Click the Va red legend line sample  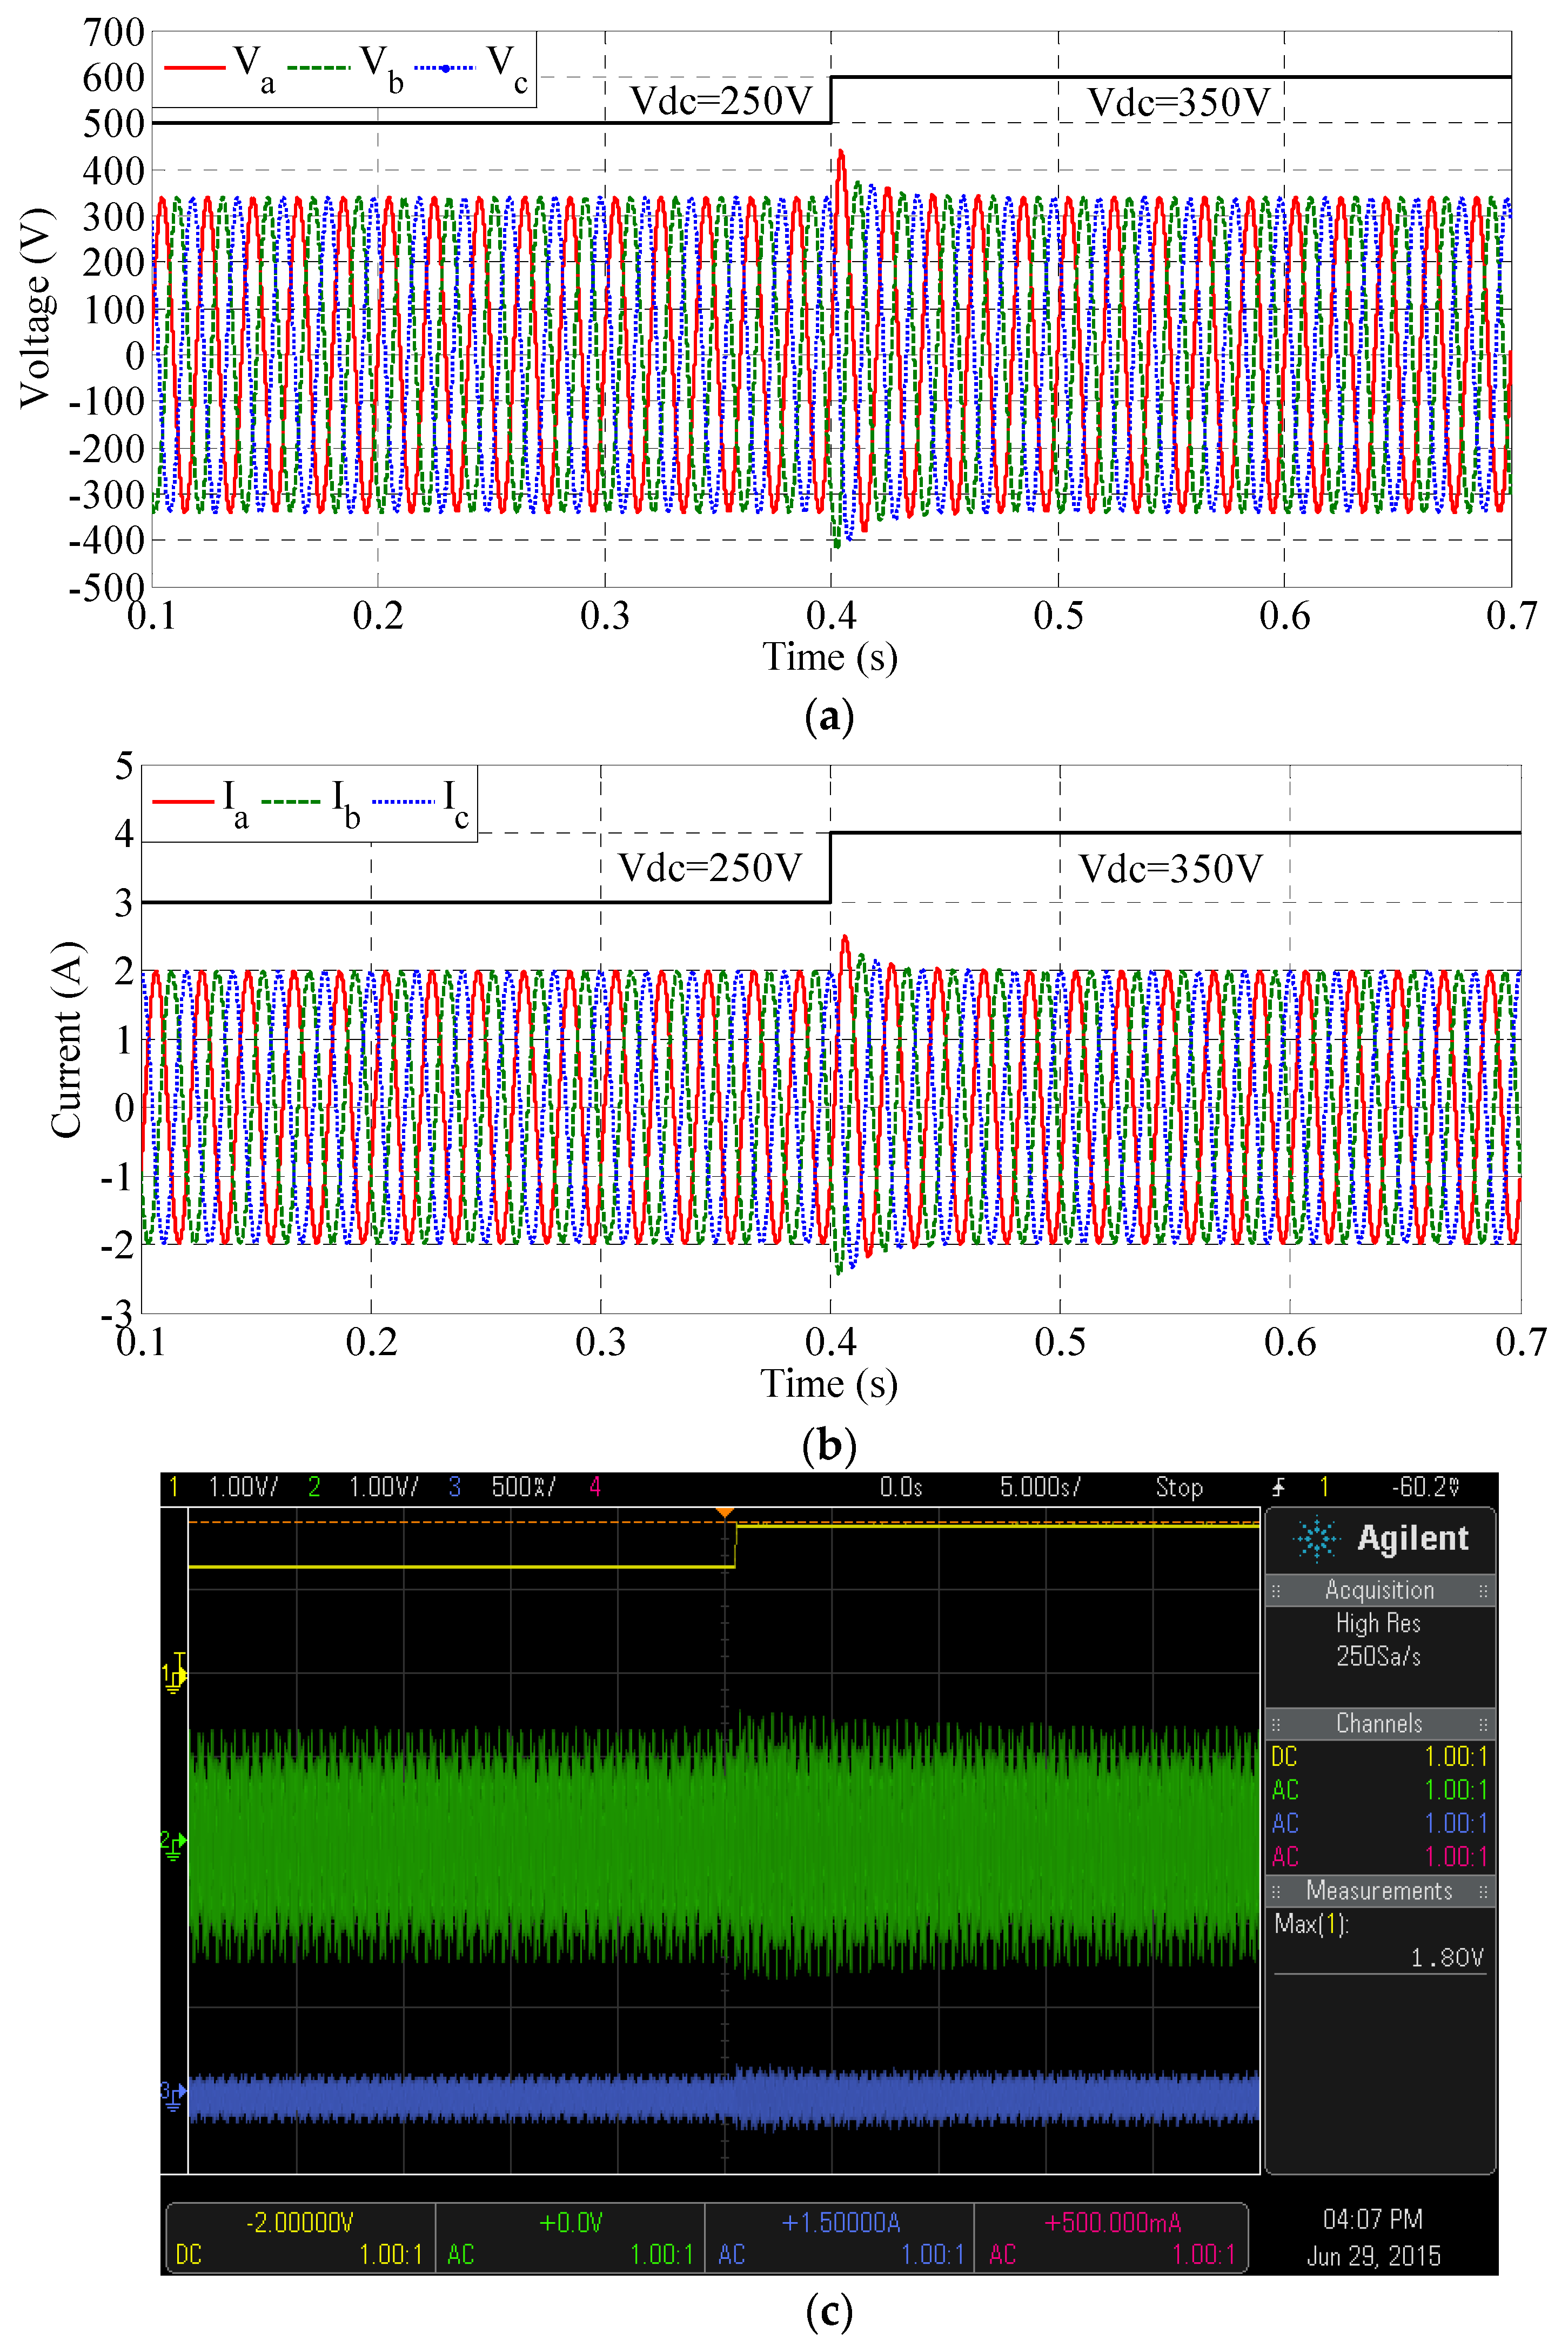pyautogui.click(x=194, y=67)
